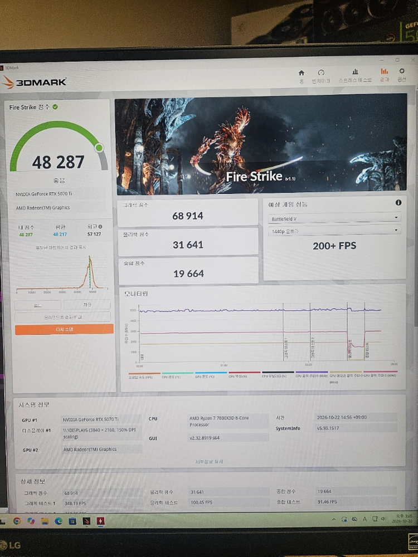Viewport: 418px width, 557px height.
Task: Expand the system tray hidden icons chevron
Action: [334, 519]
